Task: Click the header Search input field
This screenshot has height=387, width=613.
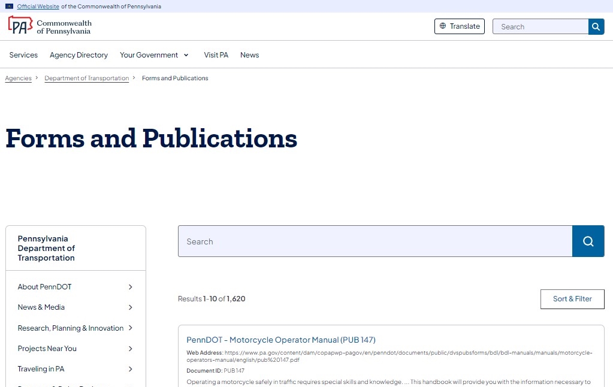Action: 540,26
